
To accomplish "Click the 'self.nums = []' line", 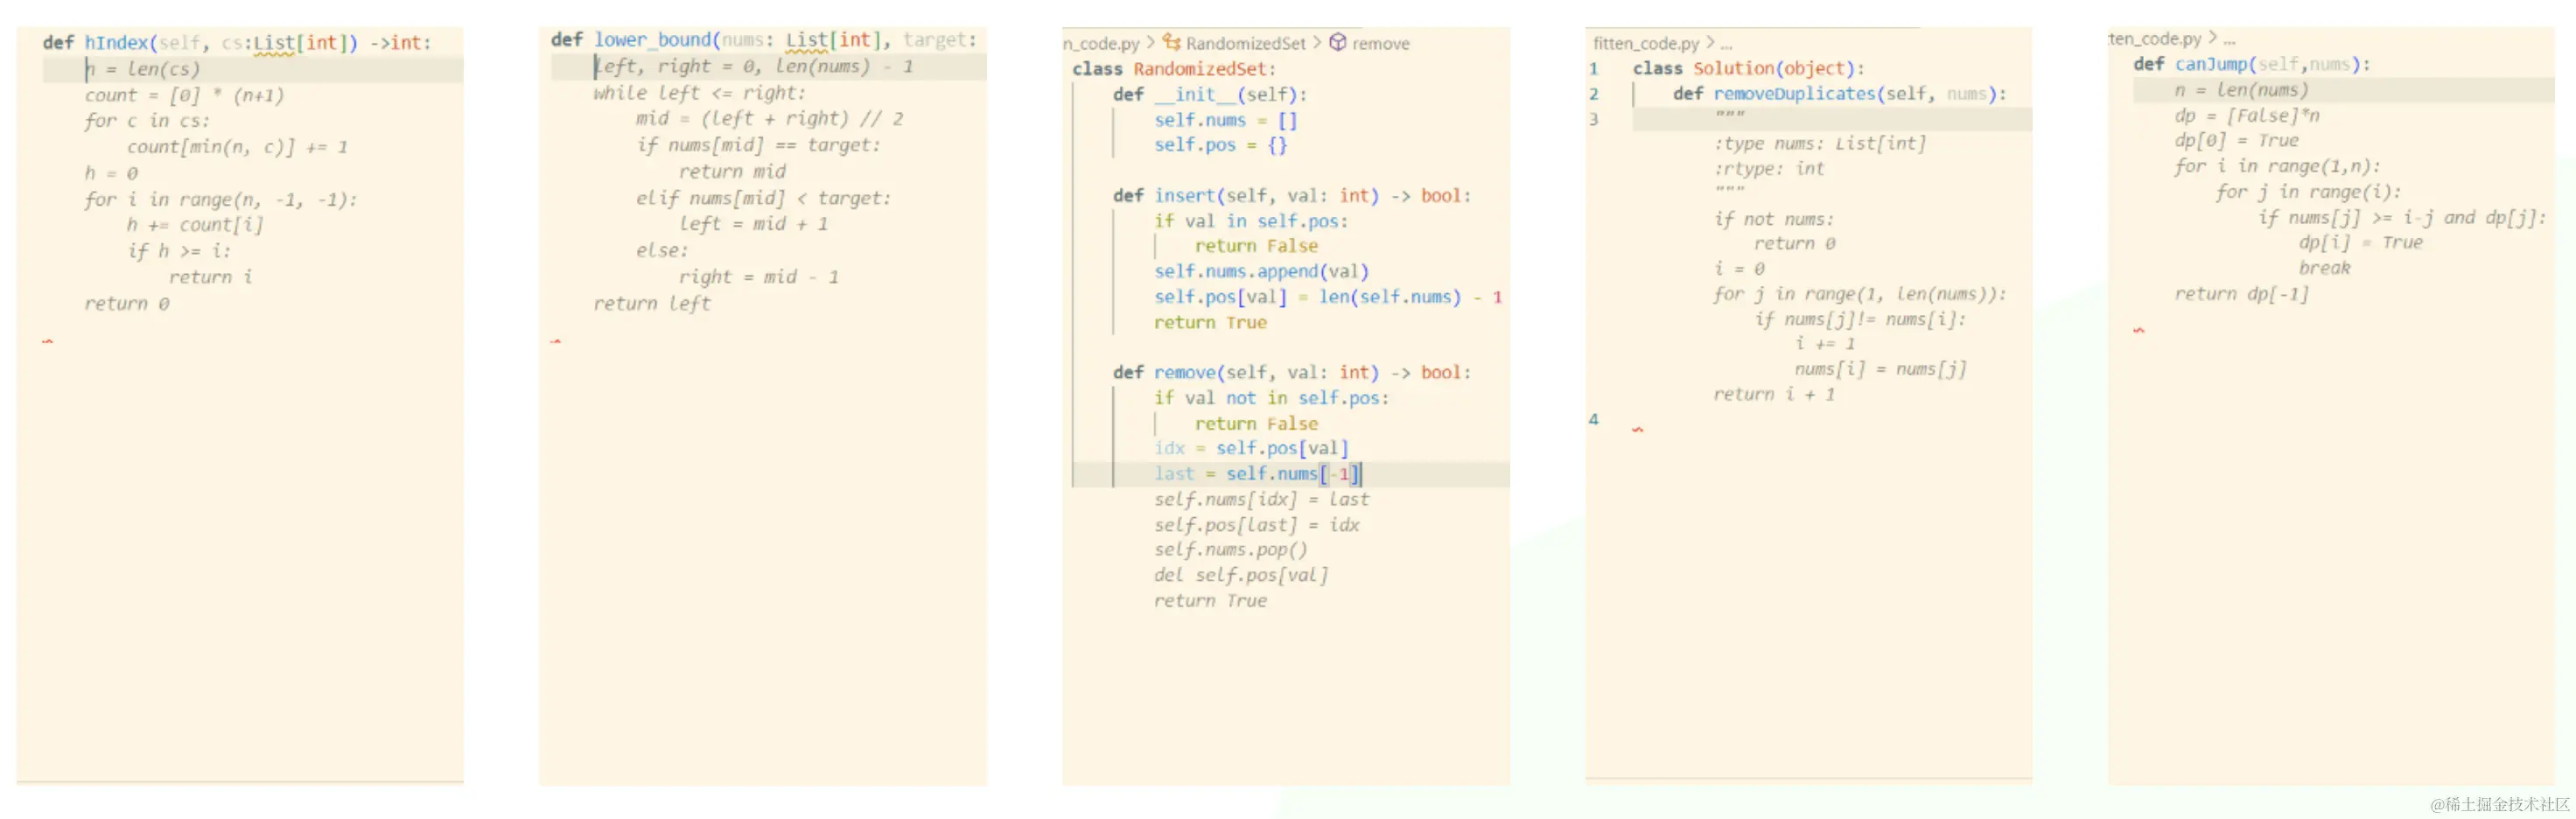I will click(1225, 120).
